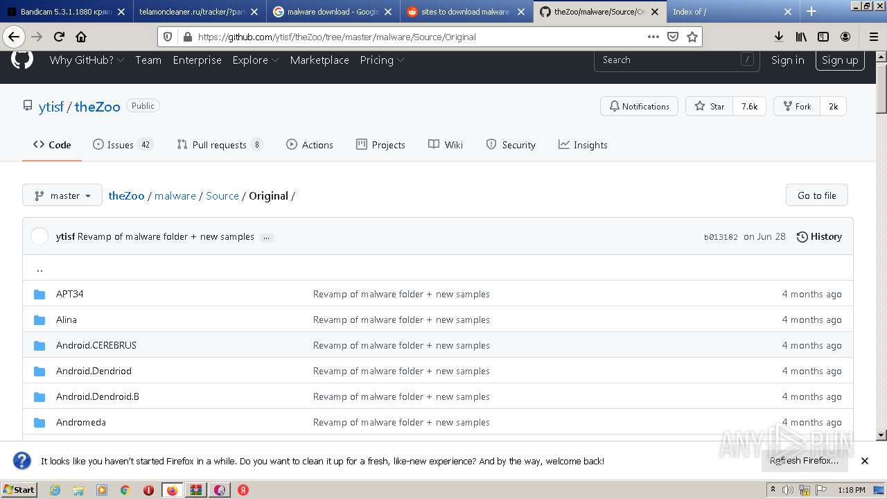The width and height of the screenshot is (887, 499).
Task: Expand commit message ellipsis button
Action: coord(266,237)
